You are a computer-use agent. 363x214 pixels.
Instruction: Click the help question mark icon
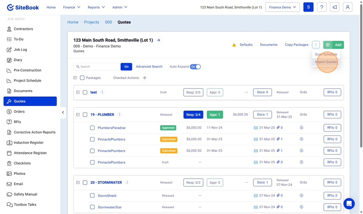(x=321, y=7)
